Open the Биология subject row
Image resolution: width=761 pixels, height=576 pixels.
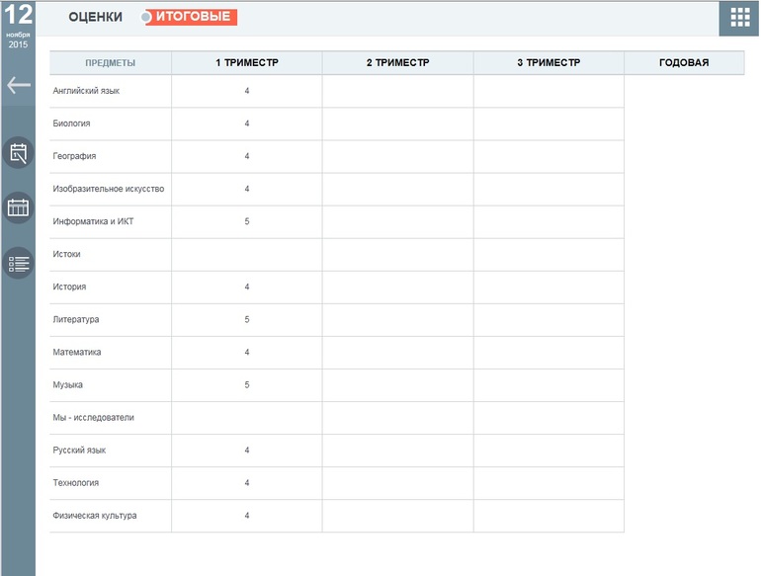coord(337,123)
